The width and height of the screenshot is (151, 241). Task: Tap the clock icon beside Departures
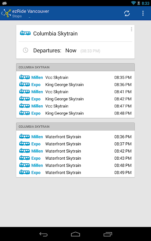pos(25,50)
